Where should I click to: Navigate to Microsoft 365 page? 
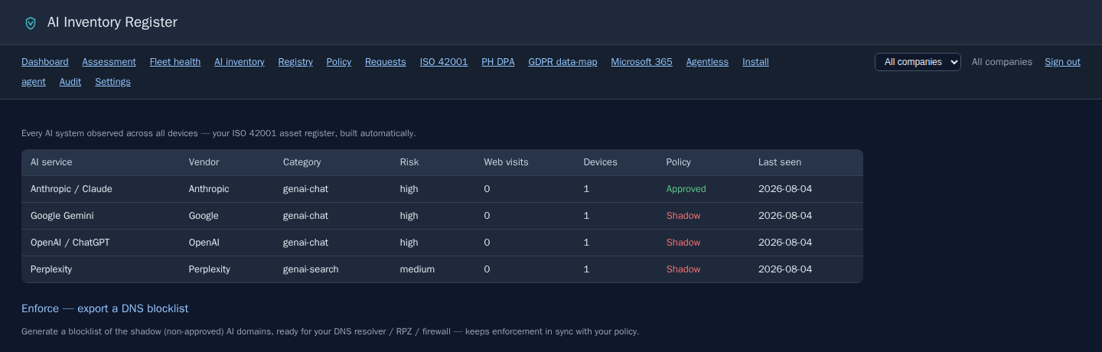(641, 62)
